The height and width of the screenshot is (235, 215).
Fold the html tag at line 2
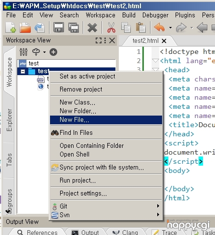(155, 61)
